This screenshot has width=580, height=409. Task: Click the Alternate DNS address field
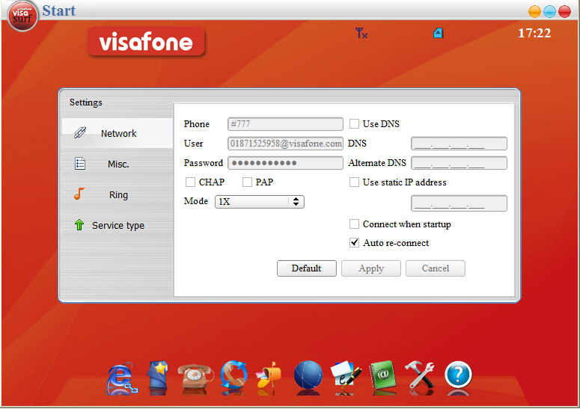[459, 163]
